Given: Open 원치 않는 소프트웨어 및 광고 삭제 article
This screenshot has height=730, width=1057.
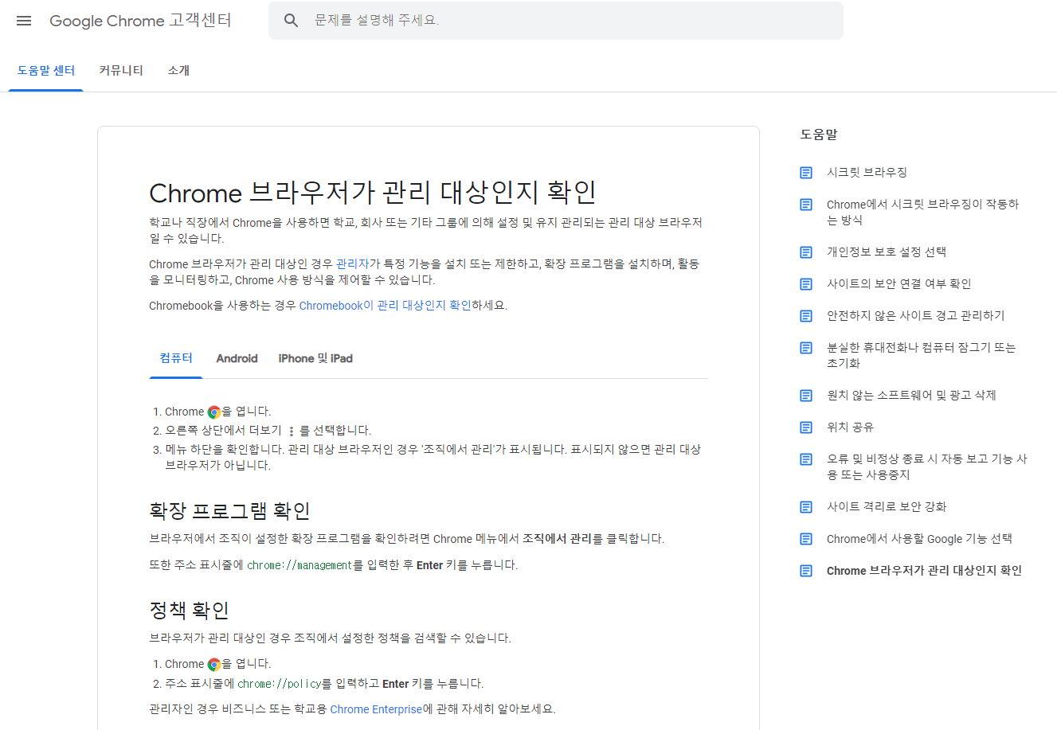Looking at the screenshot, I should (911, 395).
